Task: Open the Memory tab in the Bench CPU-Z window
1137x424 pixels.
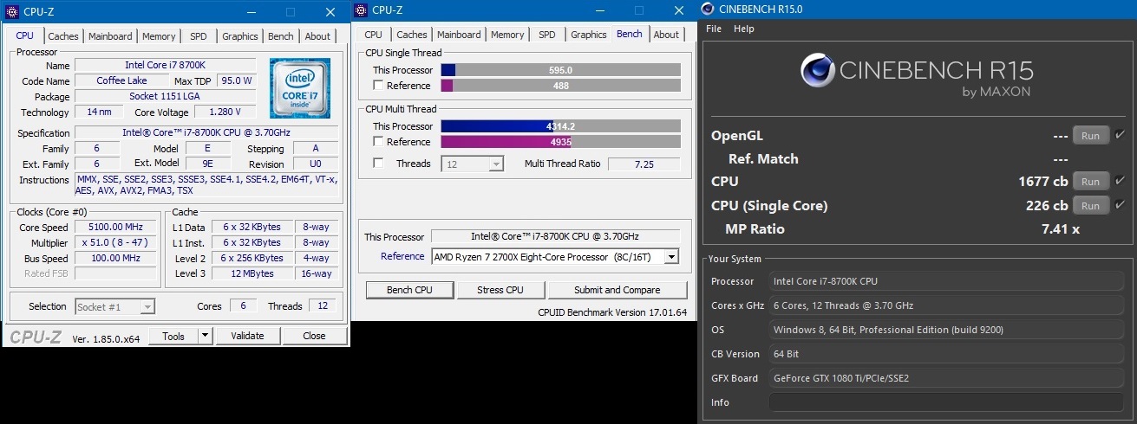Action: pyautogui.click(x=507, y=35)
